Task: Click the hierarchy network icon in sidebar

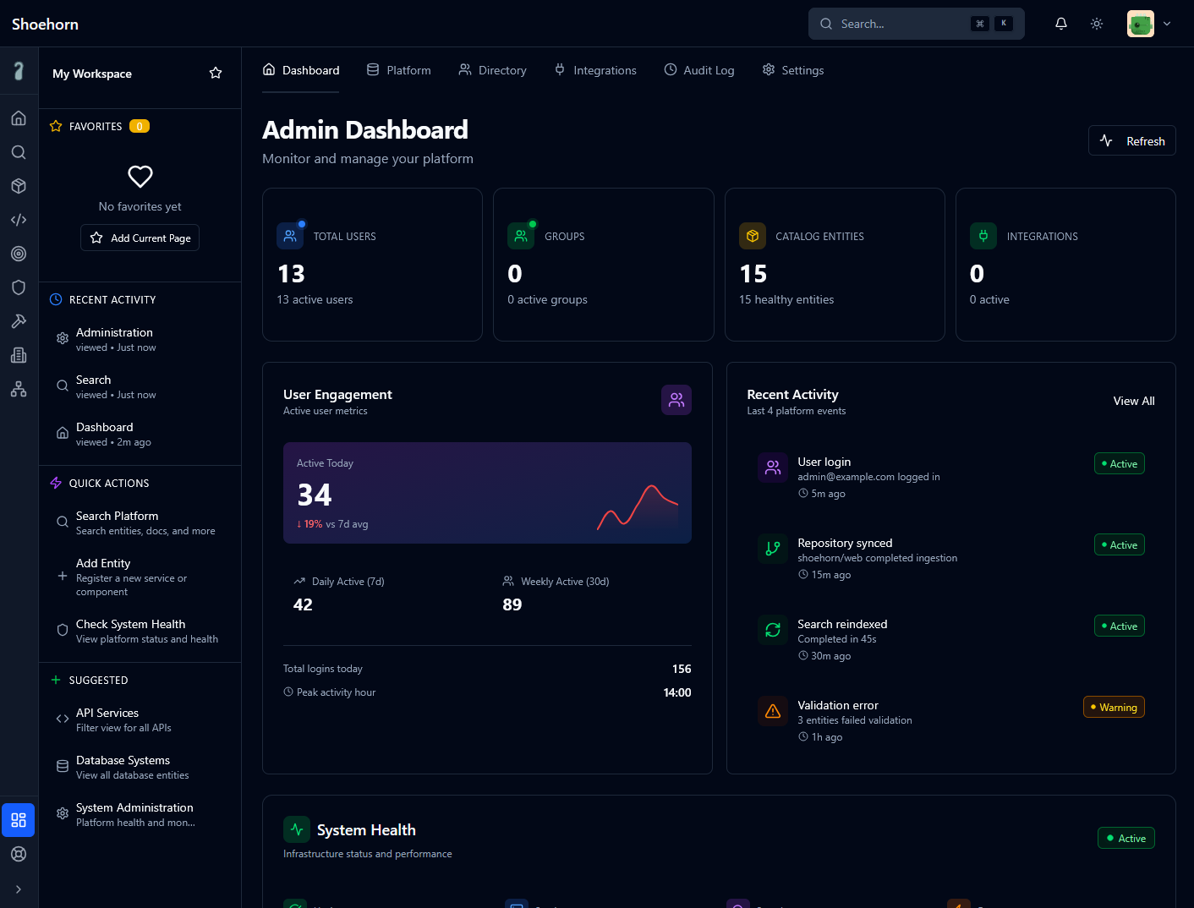Action: tap(19, 389)
